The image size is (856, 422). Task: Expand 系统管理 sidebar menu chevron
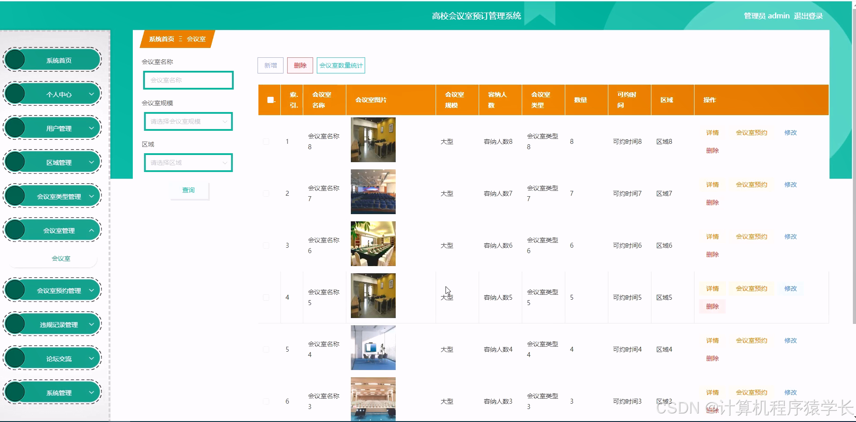pos(92,392)
